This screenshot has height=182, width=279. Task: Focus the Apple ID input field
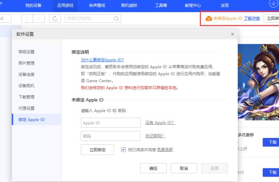click(111, 123)
